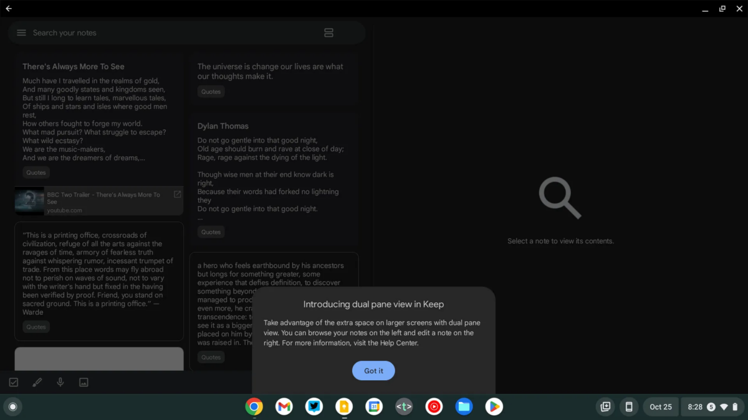The height and width of the screenshot is (420, 748).
Task: Open the Files app from the shelf
Action: tap(464, 406)
